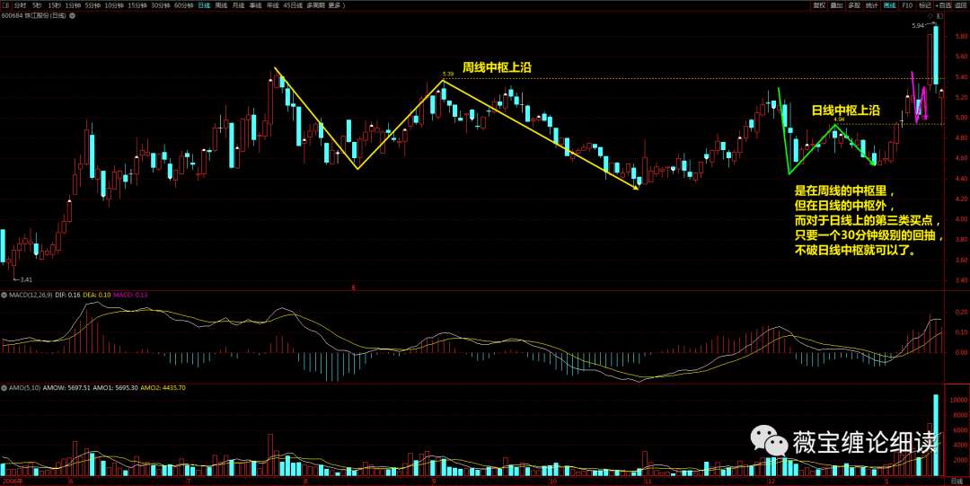The image size is (970, 486).
Task: Switch to 季线 quarterly chart
Action: [x=255, y=5]
